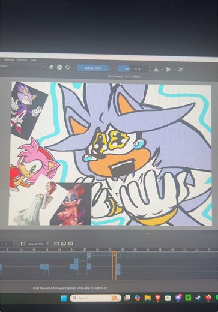This screenshot has height=312, width=218.
Task: Expand dropdown arrow after reload preset icon
Action: point(74,68)
